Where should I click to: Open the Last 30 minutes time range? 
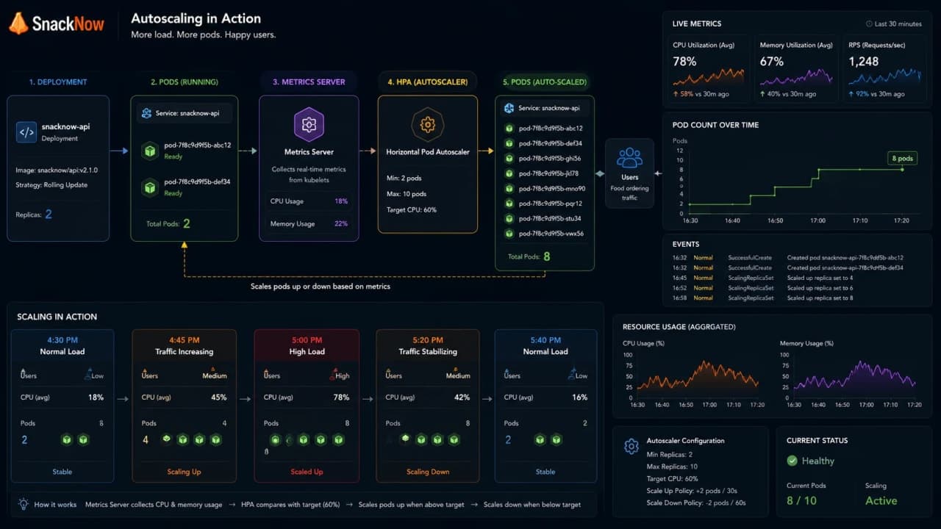click(x=893, y=24)
